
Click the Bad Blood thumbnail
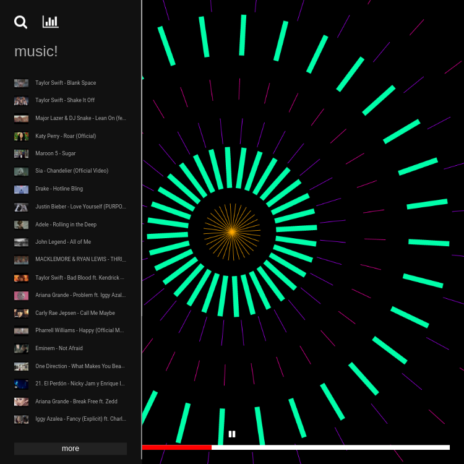[21, 278]
